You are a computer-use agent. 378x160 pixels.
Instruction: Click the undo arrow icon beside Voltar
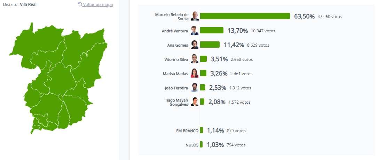click(80, 5)
